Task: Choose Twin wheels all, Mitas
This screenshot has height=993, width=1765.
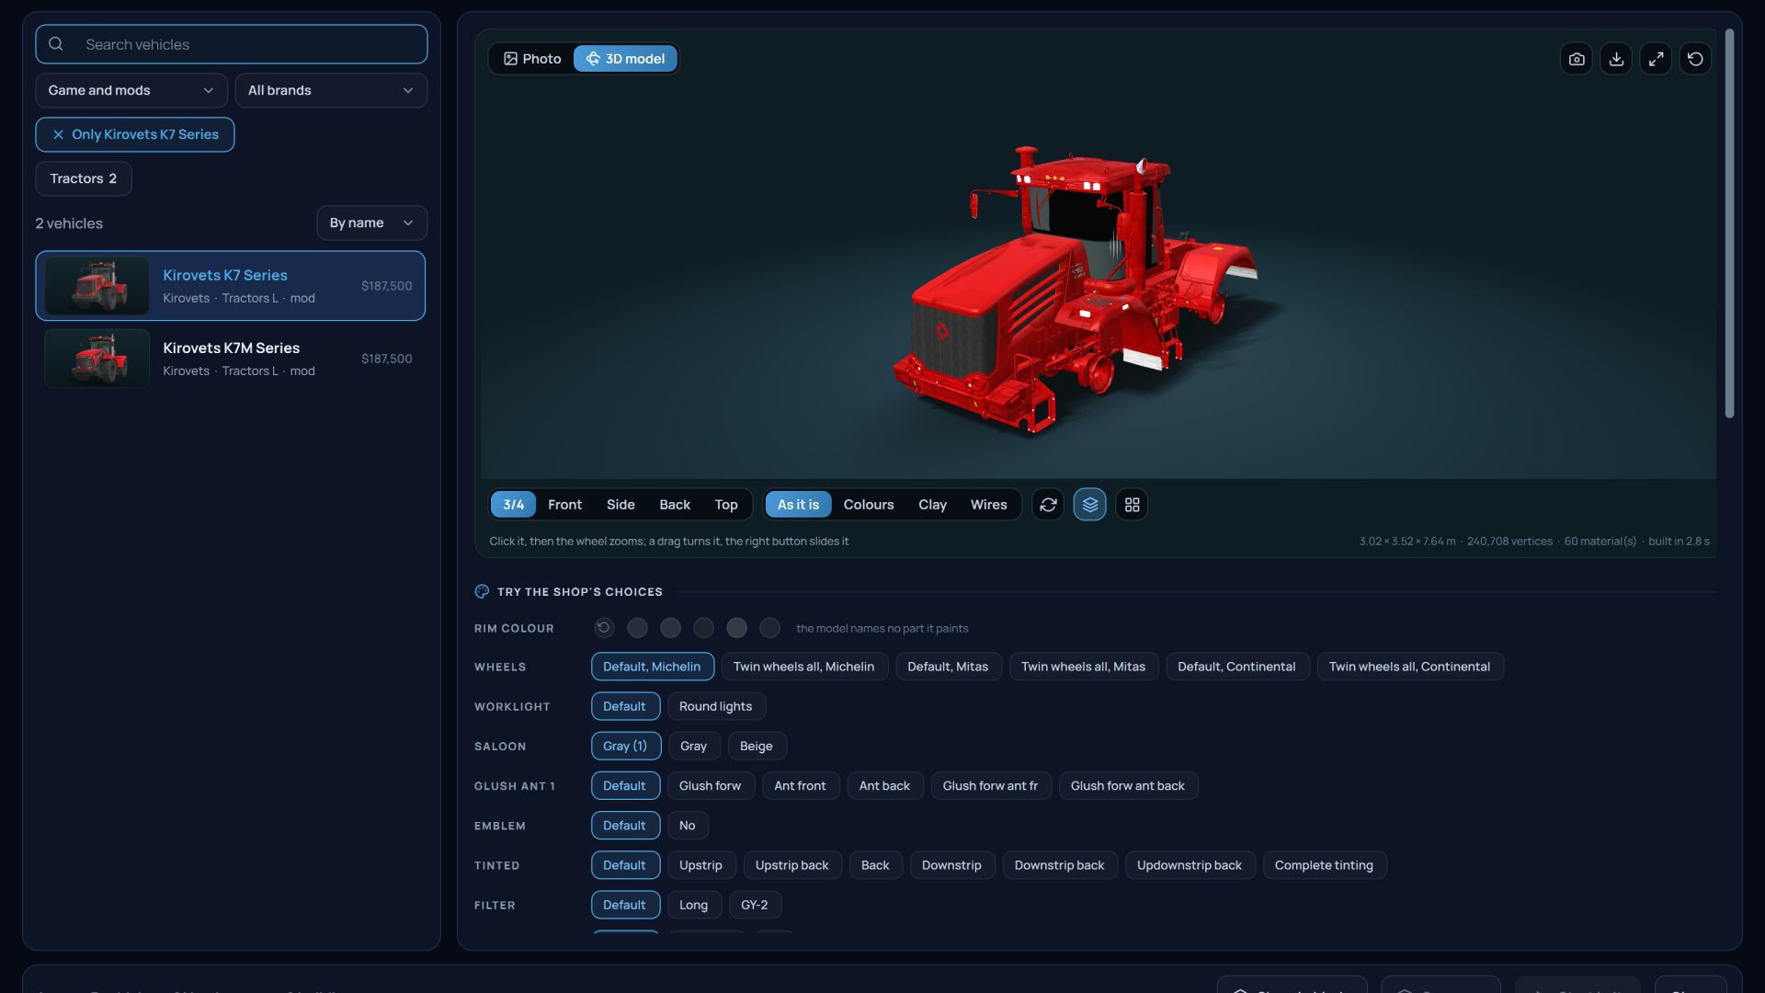Action: coord(1083,667)
